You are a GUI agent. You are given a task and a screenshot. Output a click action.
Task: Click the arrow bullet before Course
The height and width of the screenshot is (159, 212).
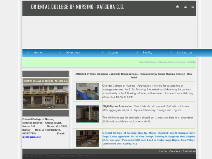(102, 53)
